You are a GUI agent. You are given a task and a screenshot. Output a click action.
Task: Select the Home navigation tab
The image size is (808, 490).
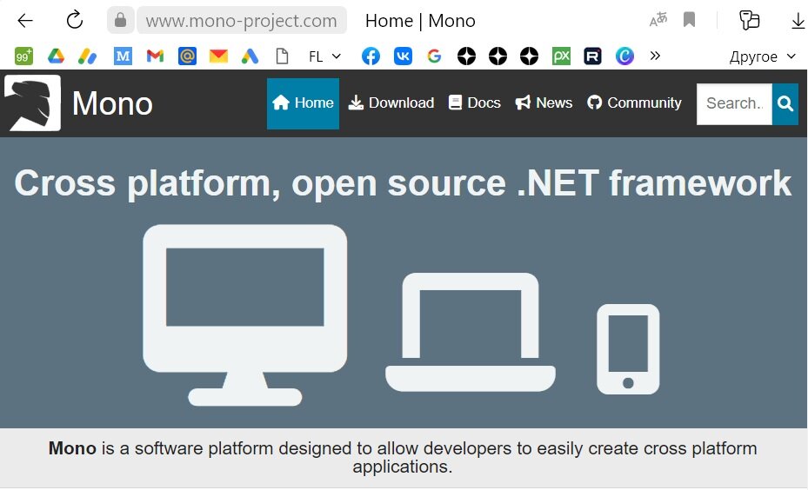click(303, 103)
